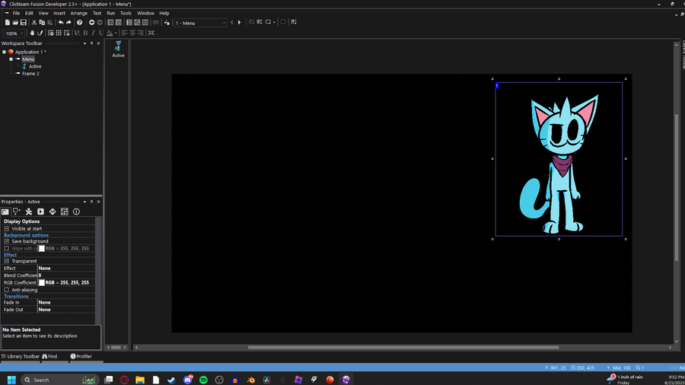
Task: Open the Fade Out transition value
Action: (65, 310)
